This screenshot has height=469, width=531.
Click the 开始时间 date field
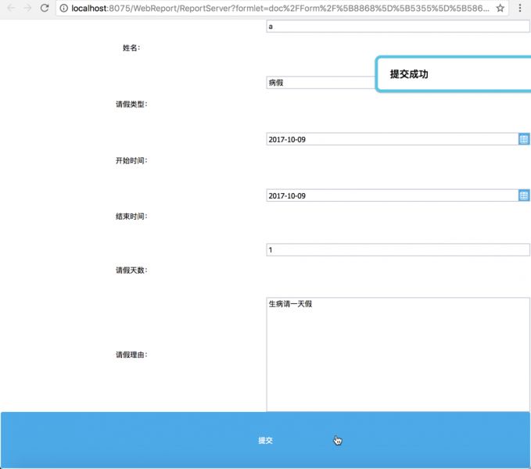[x=393, y=139]
